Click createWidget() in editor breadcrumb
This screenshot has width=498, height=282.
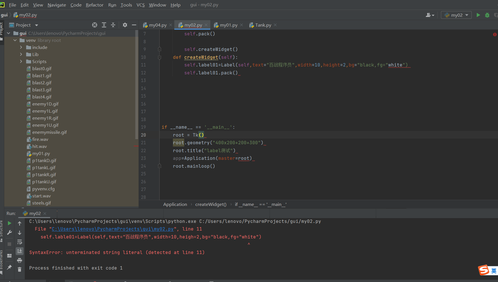pyautogui.click(x=211, y=204)
